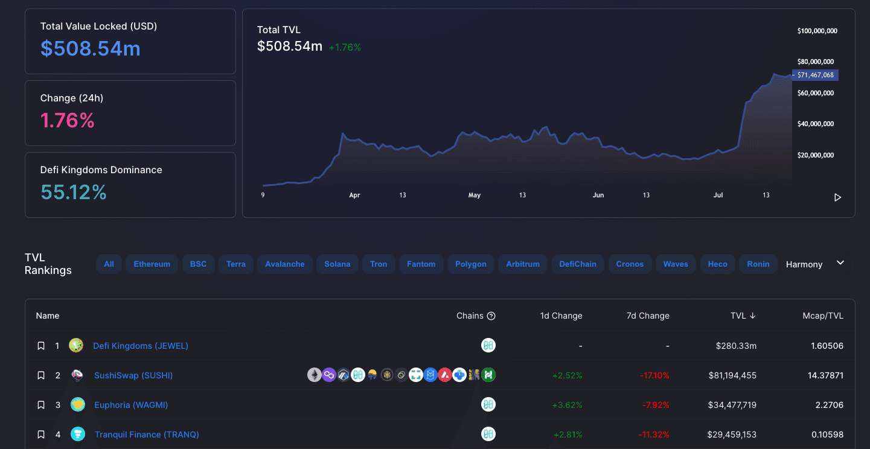Click the Moonriver chain icon in SushiSwap row
870x449 pixels.
373,375
